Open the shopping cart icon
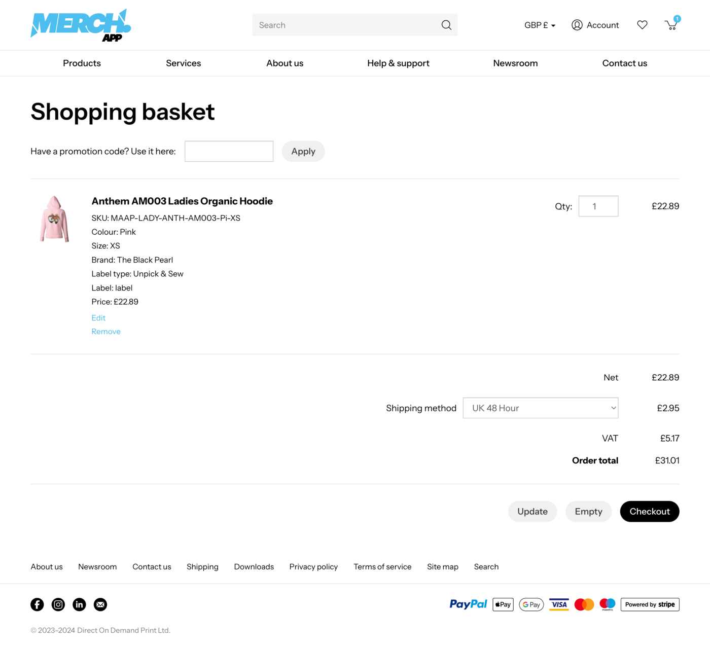Screen dimensions: 710x650 coord(671,25)
